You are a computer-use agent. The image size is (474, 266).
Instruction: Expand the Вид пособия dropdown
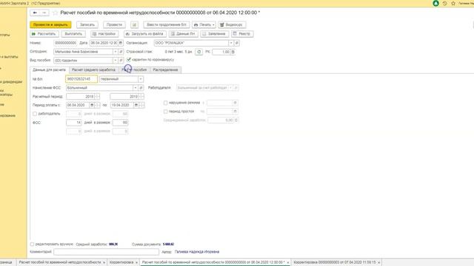click(x=116, y=61)
